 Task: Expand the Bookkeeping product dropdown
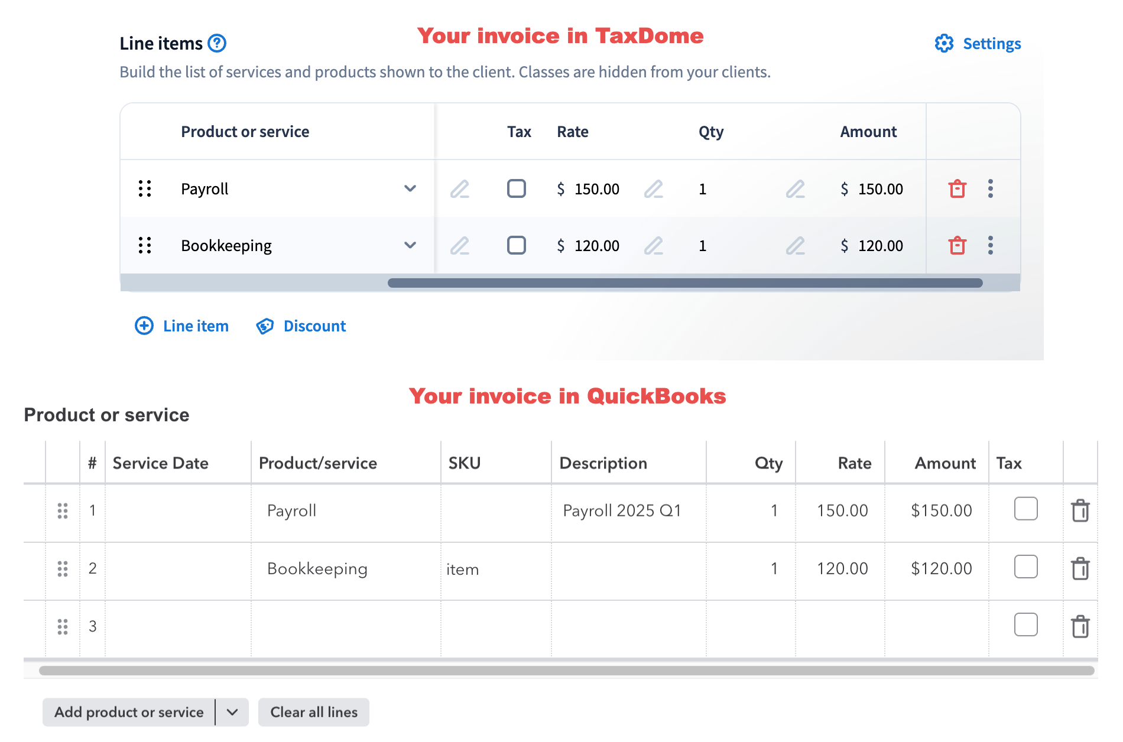point(410,245)
